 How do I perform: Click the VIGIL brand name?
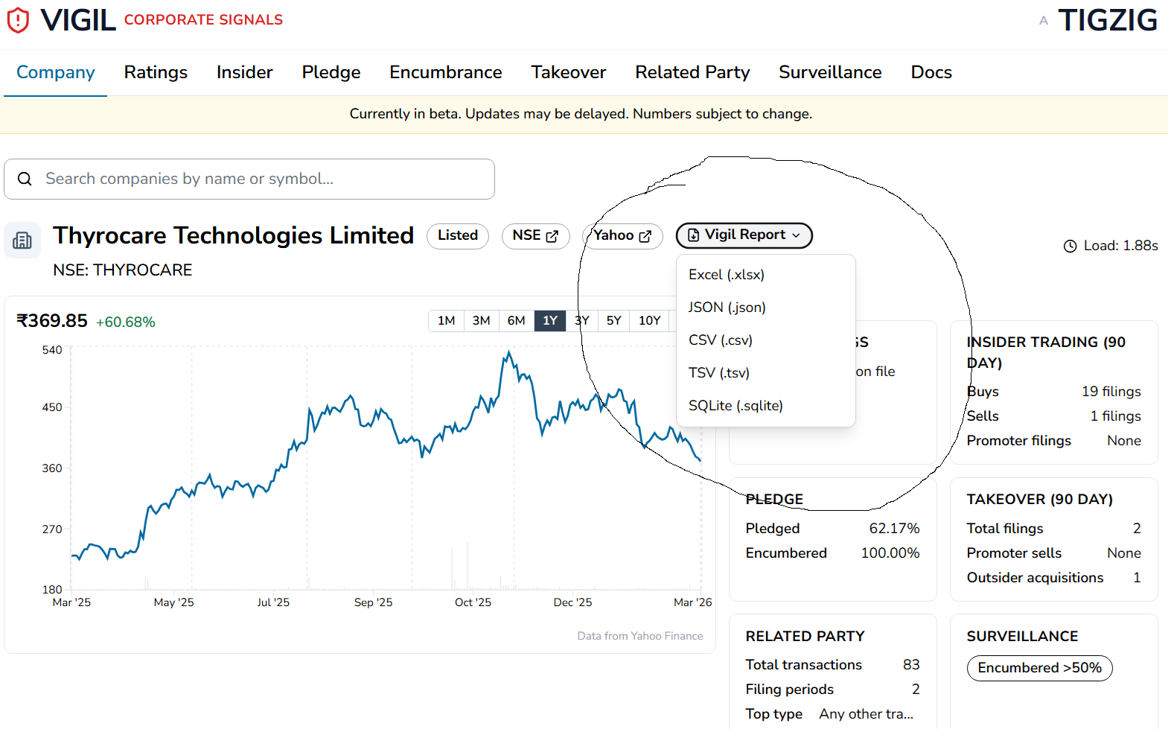(78, 20)
